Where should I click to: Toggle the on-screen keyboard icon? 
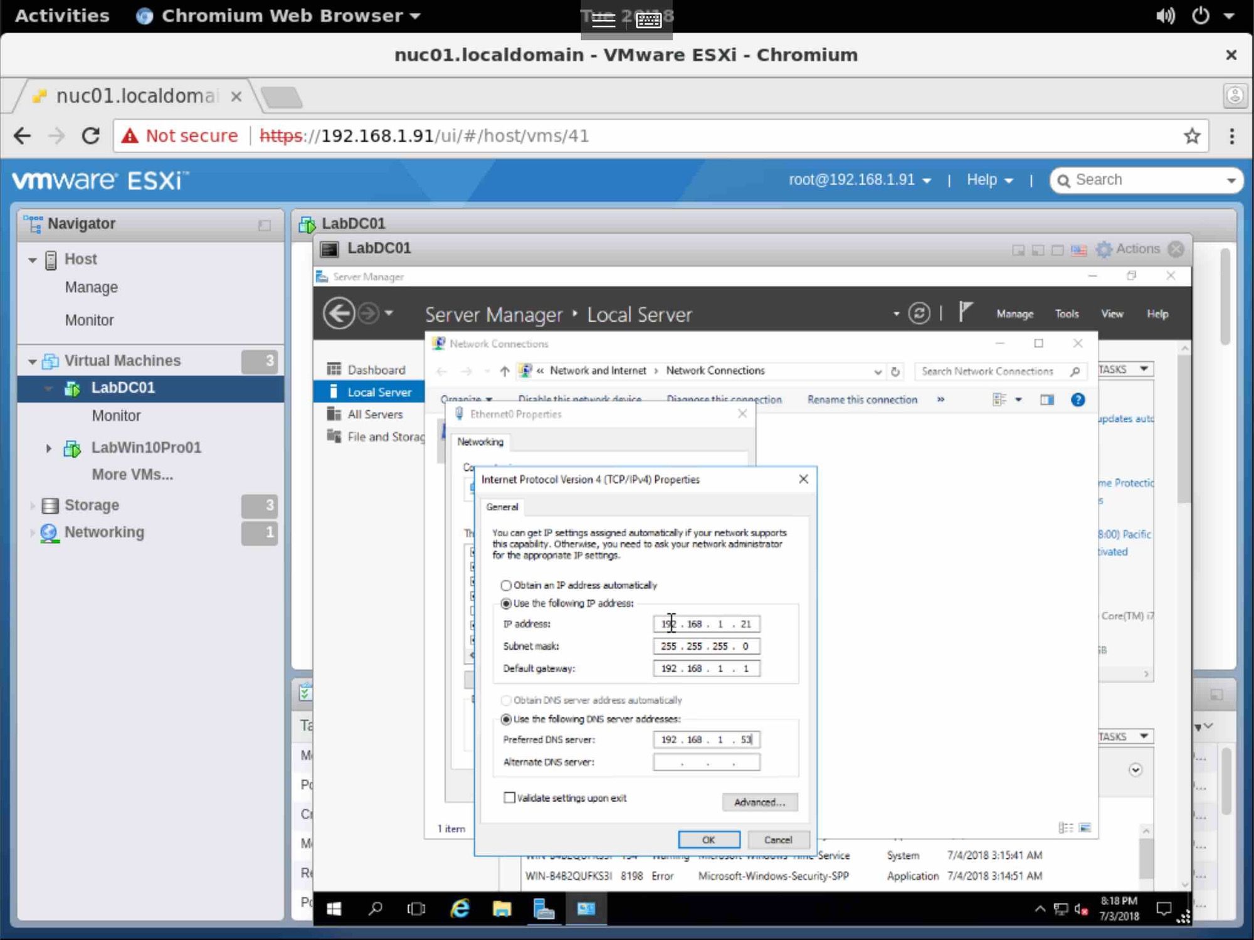tap(648, 20)
